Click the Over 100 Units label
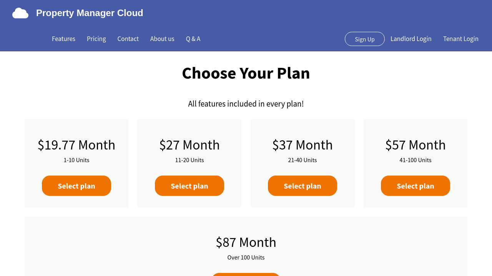The width and height of the screenshot is (492, 276). point(246,258)
